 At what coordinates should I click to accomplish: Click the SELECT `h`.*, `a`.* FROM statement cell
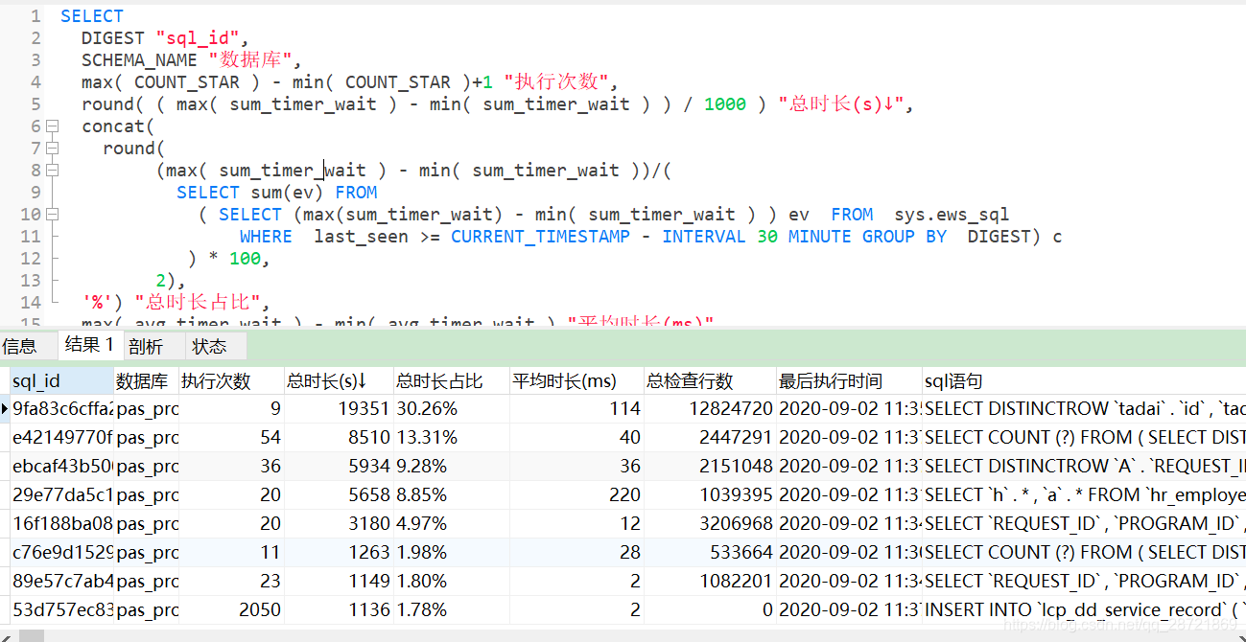click(1084, 495)
